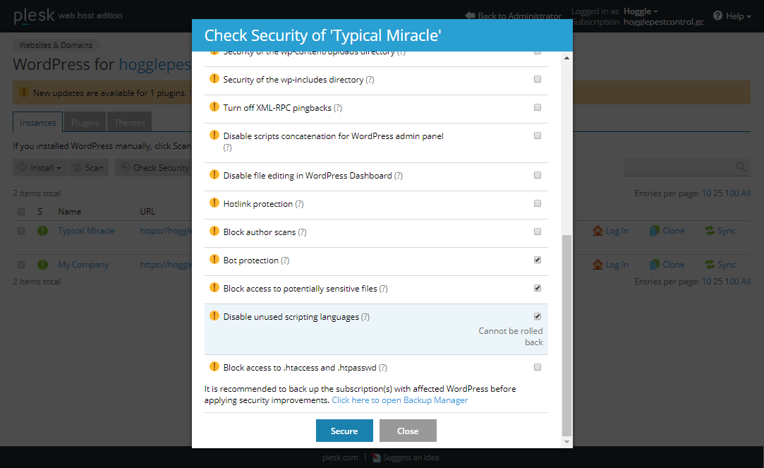Enable Hotlink protection checkbox
764x468 pixels.
pos(538,203)
